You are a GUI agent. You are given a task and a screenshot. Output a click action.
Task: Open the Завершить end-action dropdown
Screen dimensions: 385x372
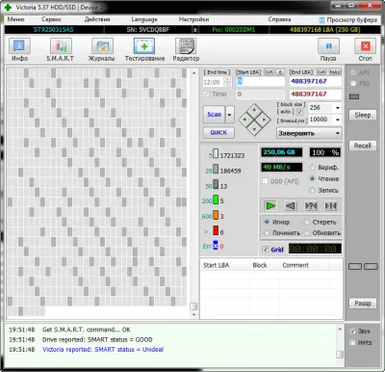pos(309,133)
